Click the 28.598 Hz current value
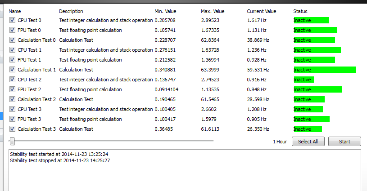The image size is (367, 191). tap(258, 99)
